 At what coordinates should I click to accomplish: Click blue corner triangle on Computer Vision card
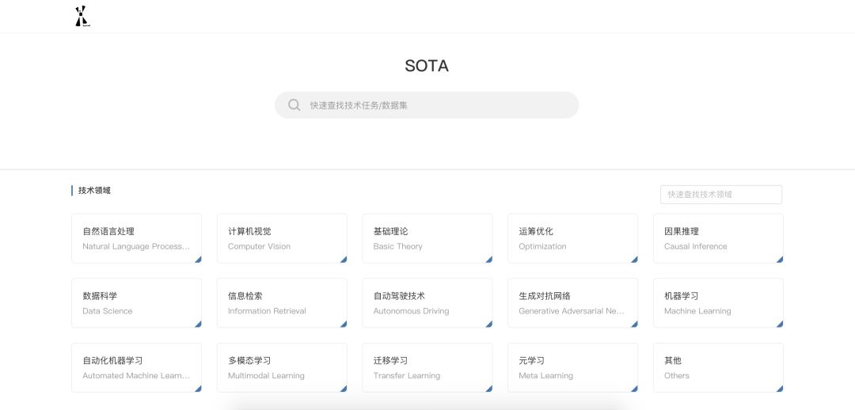344,259
